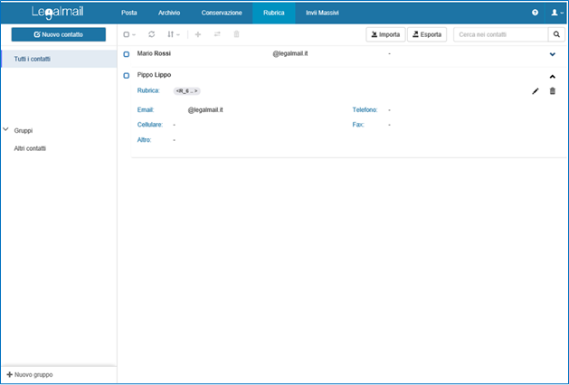
Task: Open the Invii Massivi tab
Action: 322,14
